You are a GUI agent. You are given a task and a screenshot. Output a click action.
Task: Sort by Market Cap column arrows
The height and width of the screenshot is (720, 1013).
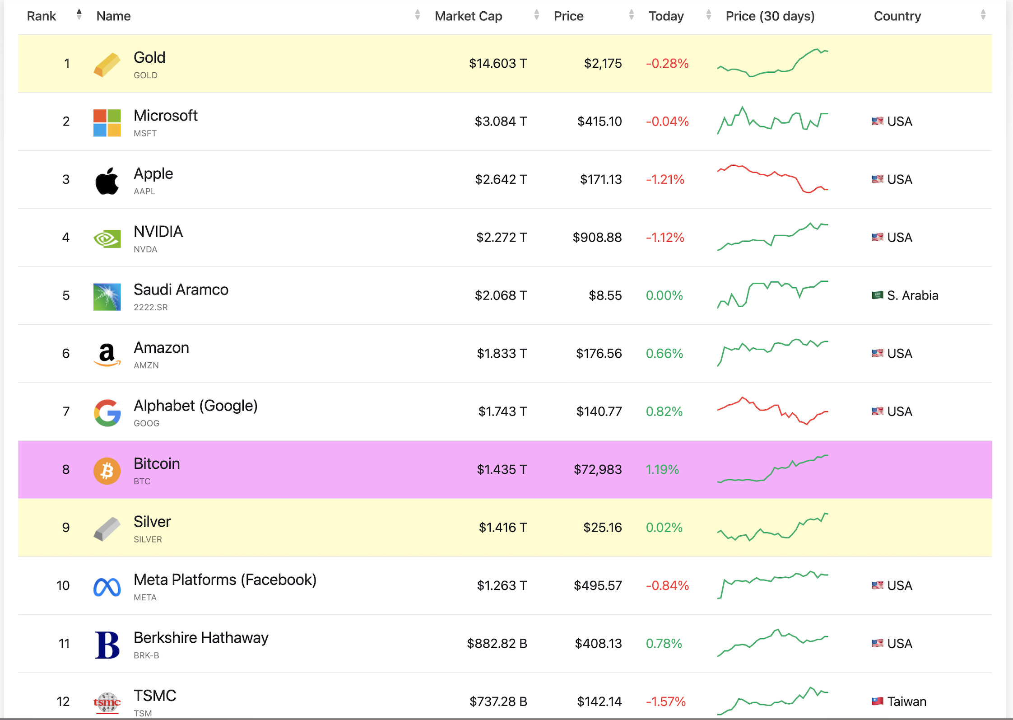(536, 15)
